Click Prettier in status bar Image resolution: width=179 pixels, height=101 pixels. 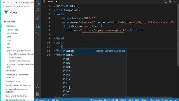[x=165, y=100]
